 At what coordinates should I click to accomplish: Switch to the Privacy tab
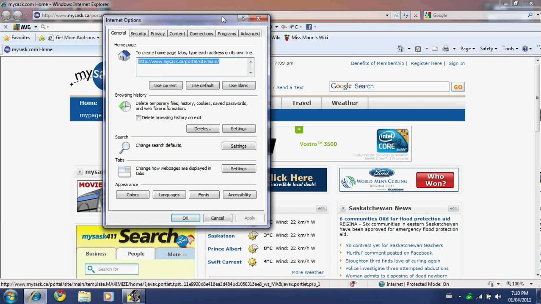[x=157, y=34]
